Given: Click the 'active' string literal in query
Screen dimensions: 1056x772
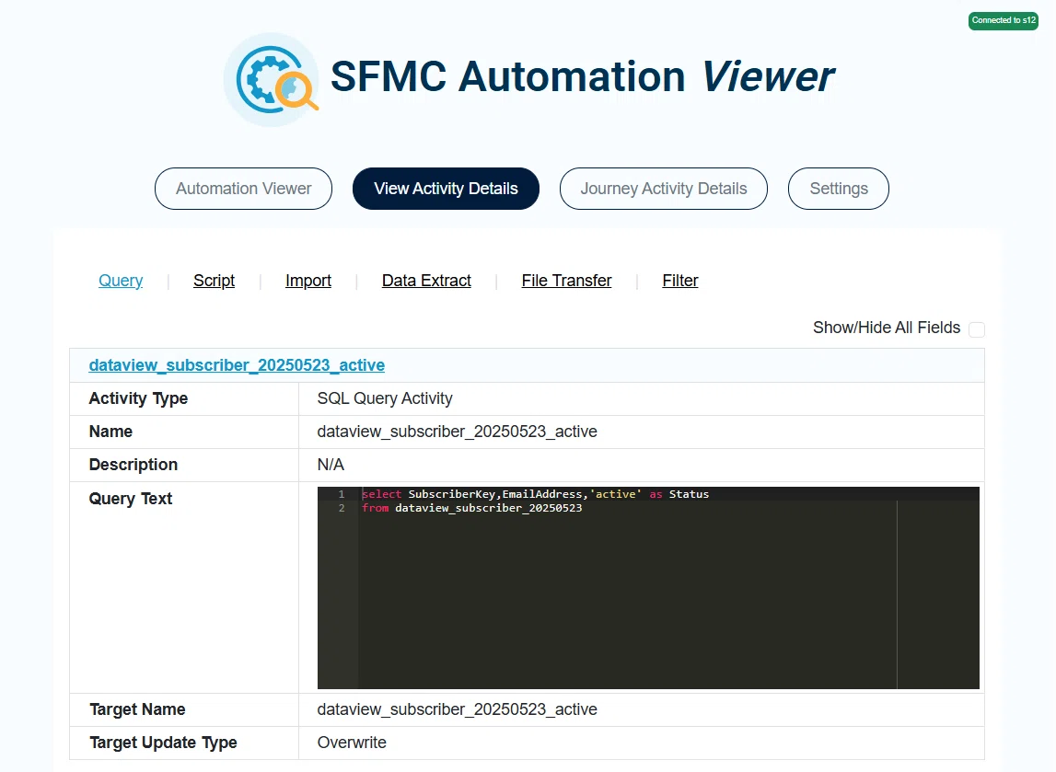Looking at the screenshot, I should click(x=616, y=494).
